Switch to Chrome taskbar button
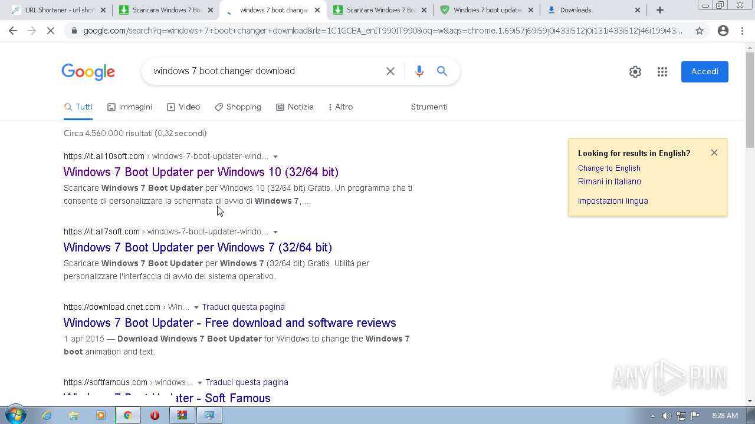 pyautogui.click(x=127, y=415)
